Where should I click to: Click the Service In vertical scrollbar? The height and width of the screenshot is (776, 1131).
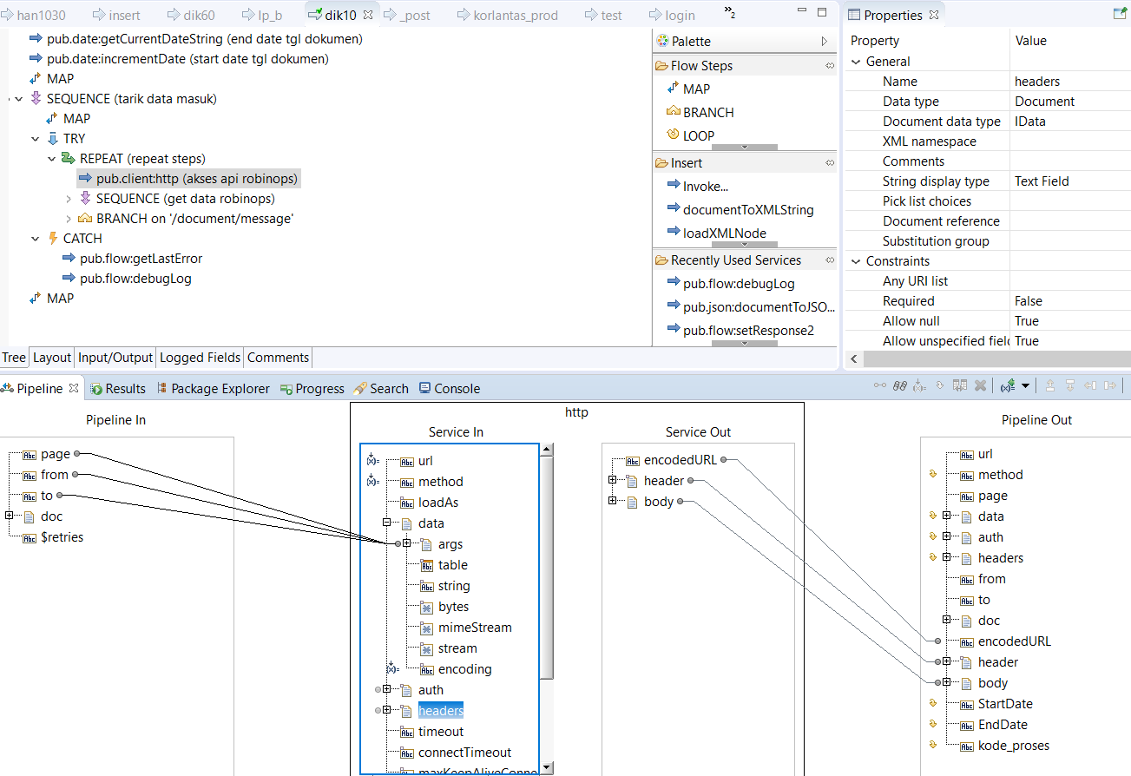click(546, 564)
